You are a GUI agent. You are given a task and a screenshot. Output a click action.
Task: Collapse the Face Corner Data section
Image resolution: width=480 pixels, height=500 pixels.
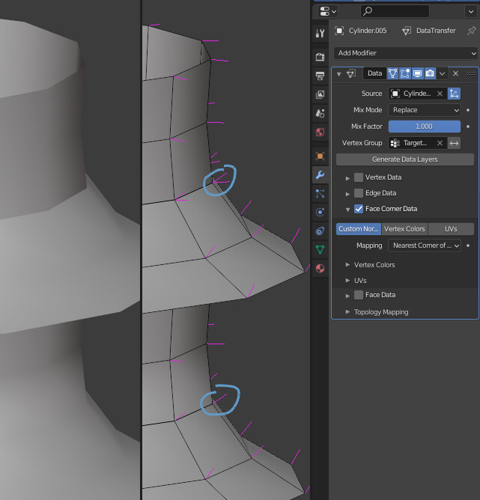click(347, 210)
